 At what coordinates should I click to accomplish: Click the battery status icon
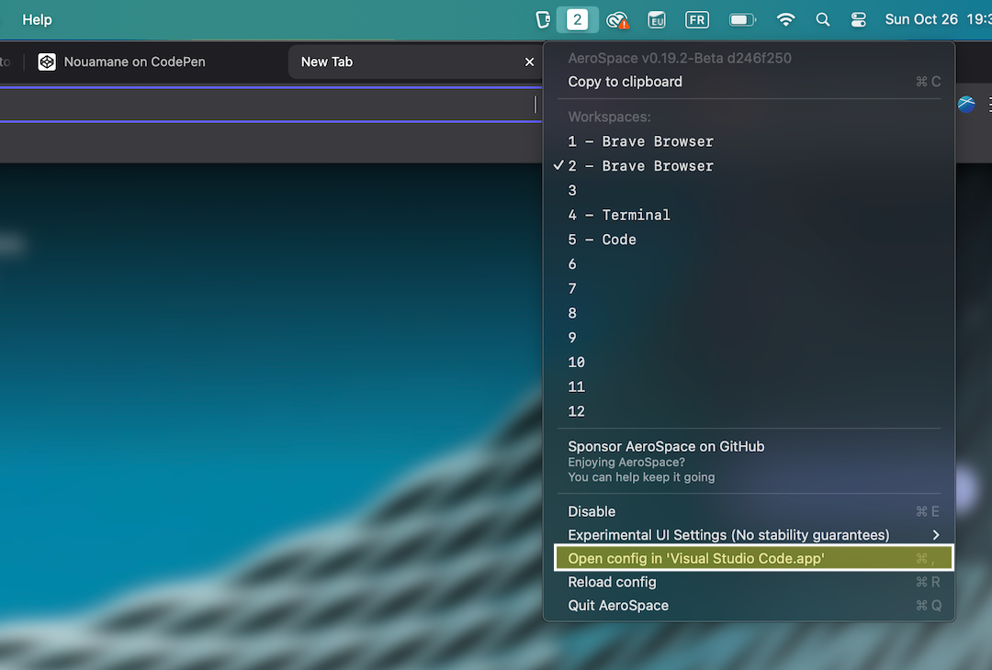[741, 19]
